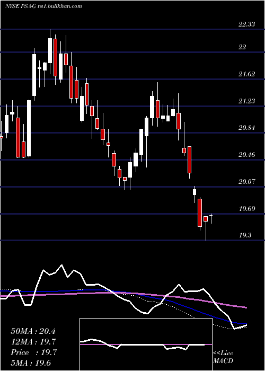
Task: Click the 12MA : 19.7 readout
Action: (x=33, y=342)
